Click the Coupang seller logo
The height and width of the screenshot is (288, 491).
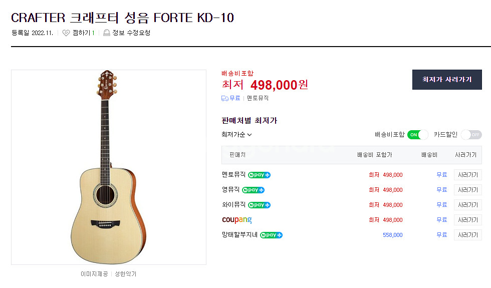pyautogui.click(x=236, y=220)
